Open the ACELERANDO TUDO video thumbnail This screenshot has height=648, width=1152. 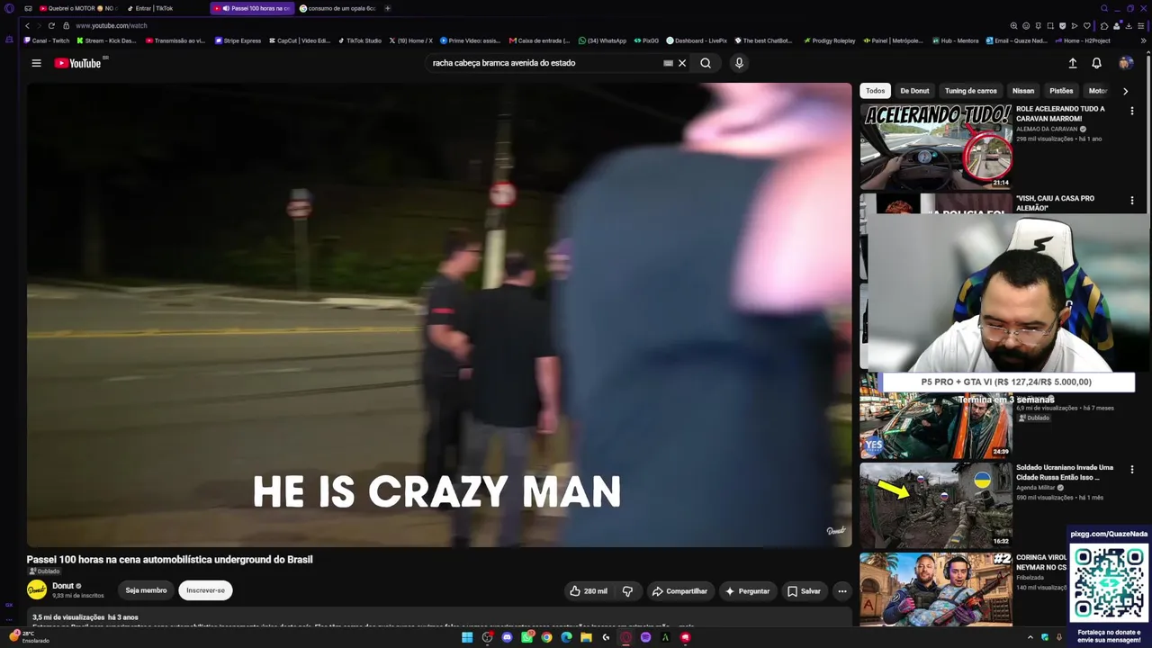[935, 147]
